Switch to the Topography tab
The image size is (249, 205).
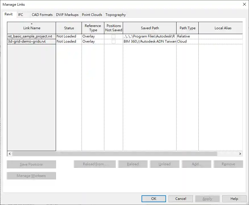(x=115, y=14)
